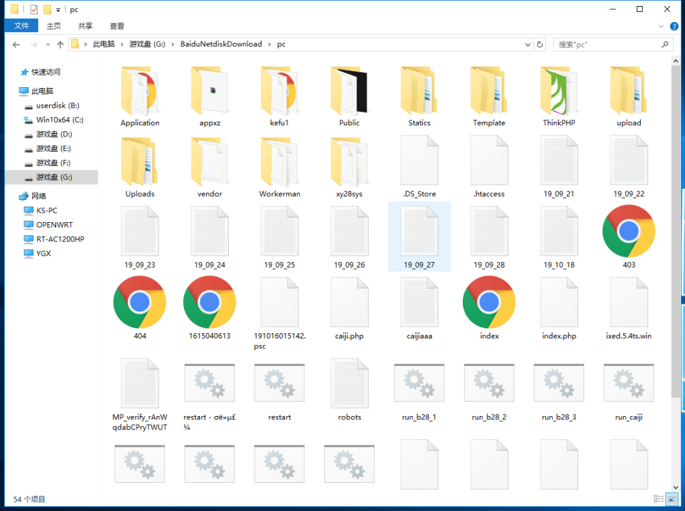The width and height of the screenshot is (685, 511).
Task: Select the Workerman folder
Action: click(x=280, y=167)
